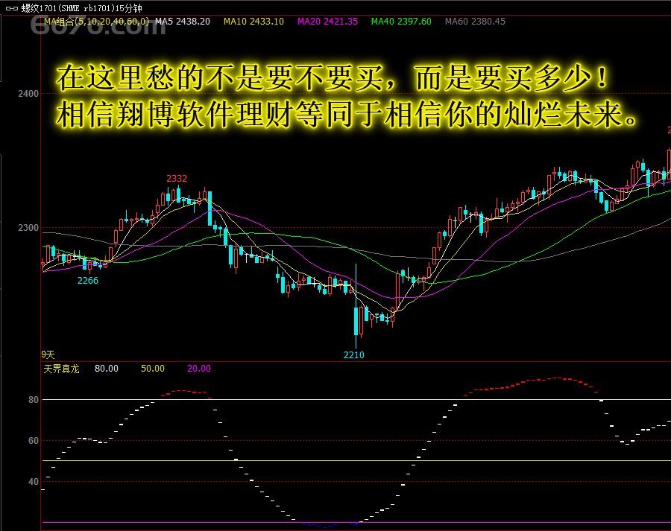
Task: Click the 40 level on indicator axis
Action: pyautogui.click(x=34, y=482)
